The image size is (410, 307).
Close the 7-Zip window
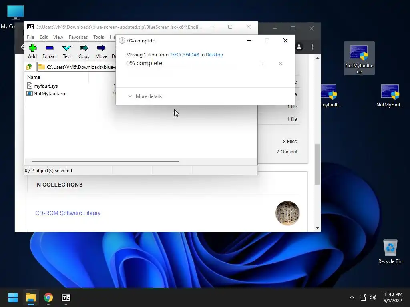click(249, 27)
